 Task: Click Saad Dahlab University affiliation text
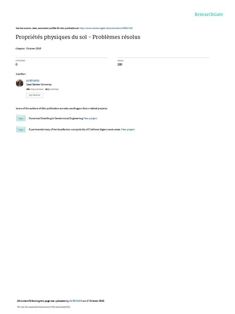click(x=39, y=85)
